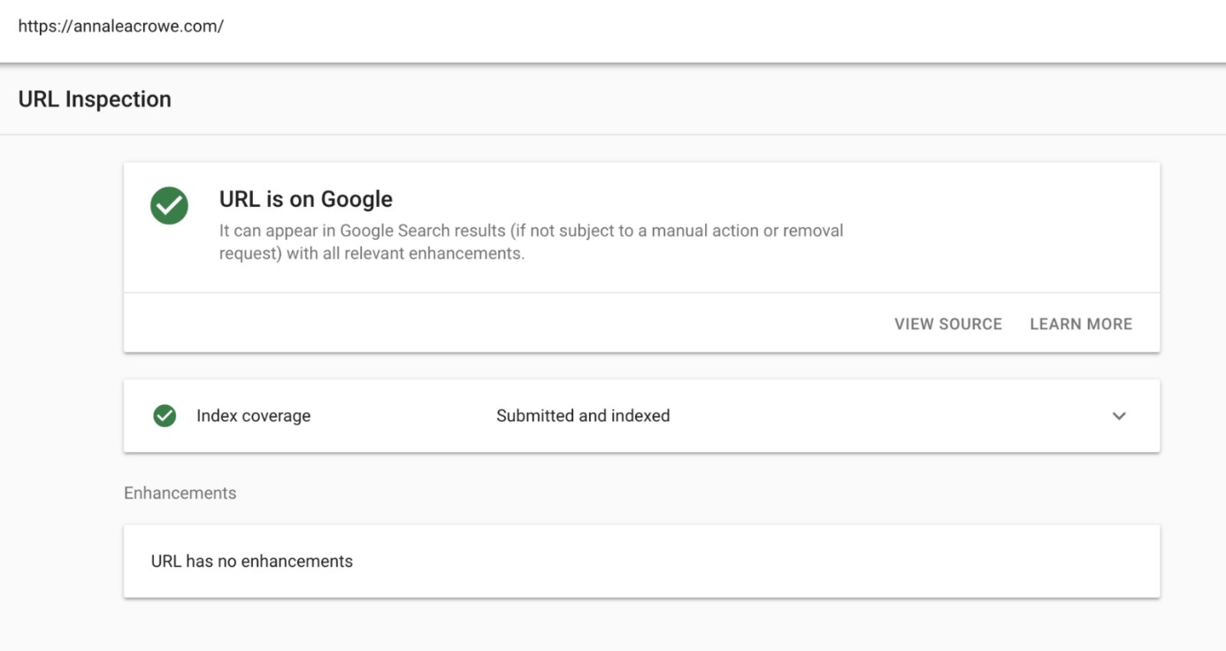Expand the Index coverage chevron
Viewport: 1226px width, 651px height.
click(1119, 416)
